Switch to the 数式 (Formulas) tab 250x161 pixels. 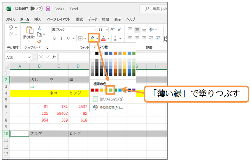coord(79,19)
